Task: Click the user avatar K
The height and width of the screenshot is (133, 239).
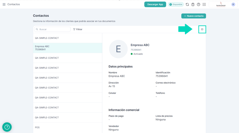Action: pos(233,5)
